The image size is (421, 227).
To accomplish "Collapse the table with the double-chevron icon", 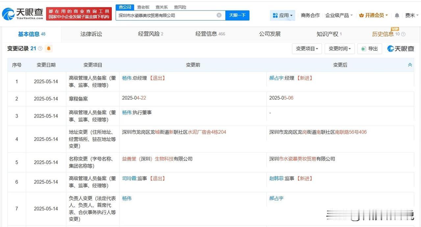I will [410, 65].
